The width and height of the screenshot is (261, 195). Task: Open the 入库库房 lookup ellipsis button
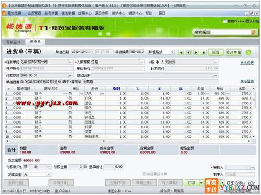pyautogui.click(x=141, y=62)
